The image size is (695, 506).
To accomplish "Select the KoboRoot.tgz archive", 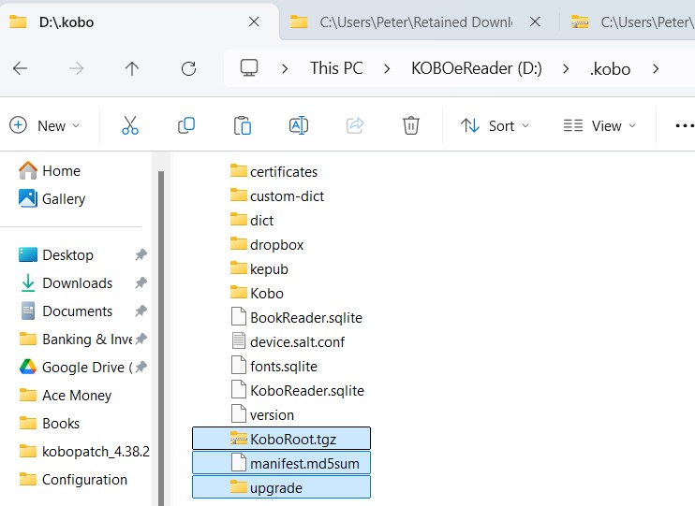I will pos(281,439).
